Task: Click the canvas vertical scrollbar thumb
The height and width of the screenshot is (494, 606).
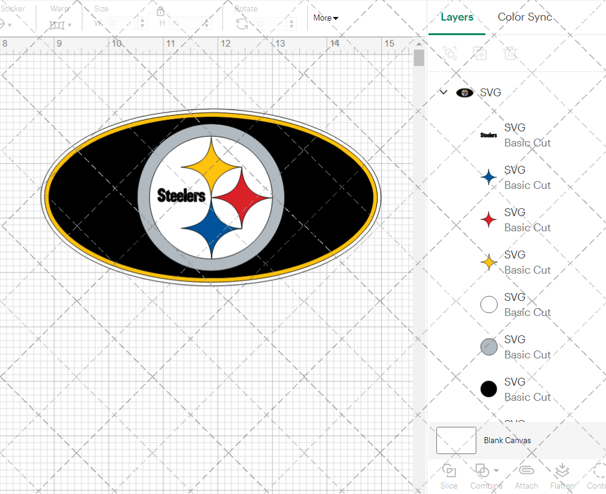Action: pyautogui.click(x=419, y=58)
